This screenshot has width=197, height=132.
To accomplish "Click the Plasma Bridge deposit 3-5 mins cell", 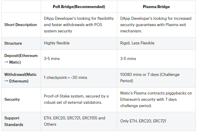I will point(128,59).
